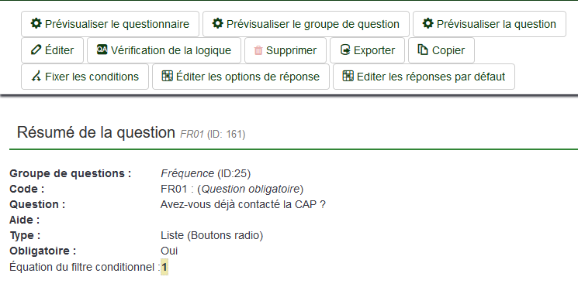Click the copy pages icon beside Copier
Viewport: 578px width, 287px height.
click(423, 50)
